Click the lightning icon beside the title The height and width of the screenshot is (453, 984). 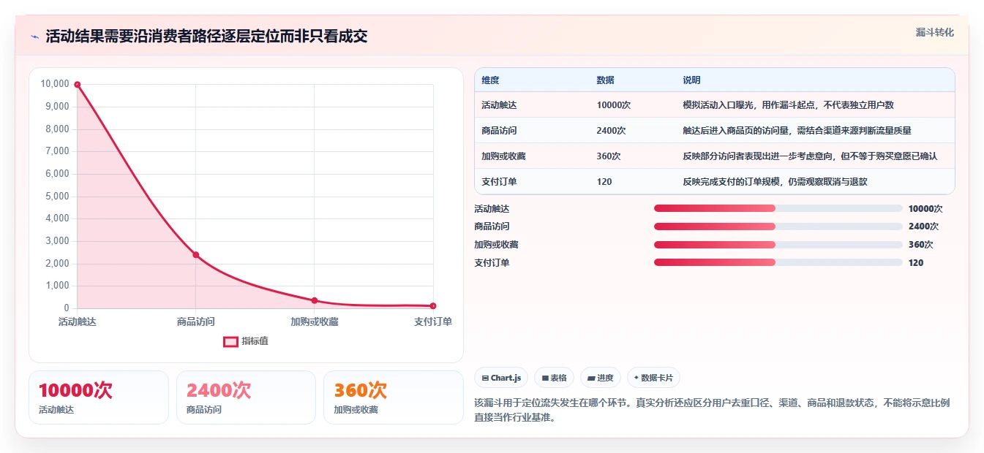(x=35, y=37)
